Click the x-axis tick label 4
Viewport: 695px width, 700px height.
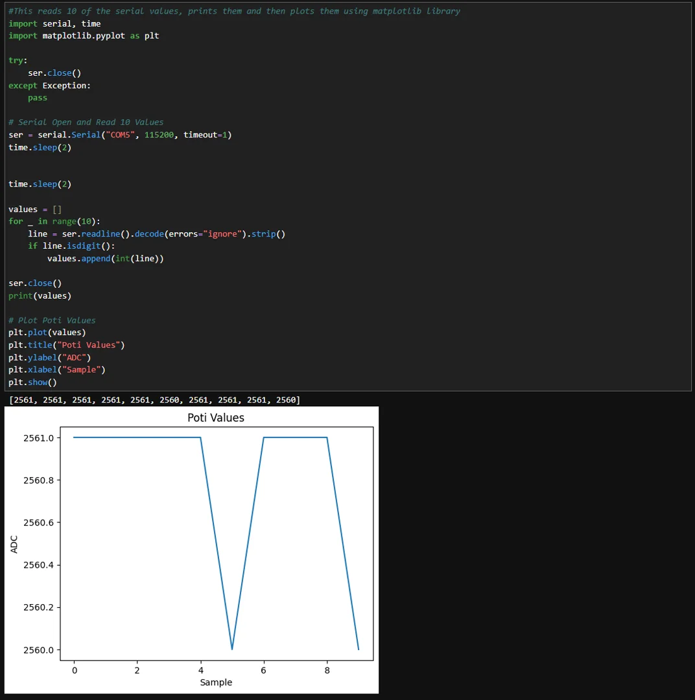click(201, 671)
